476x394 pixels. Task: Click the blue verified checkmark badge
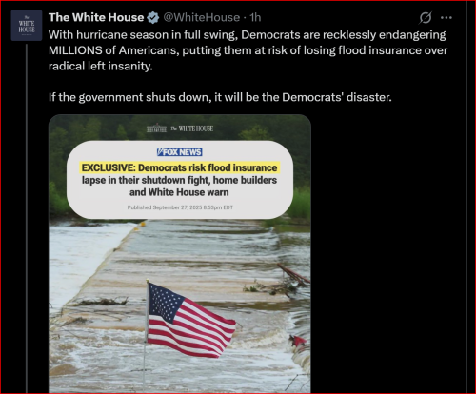[153, 18]
